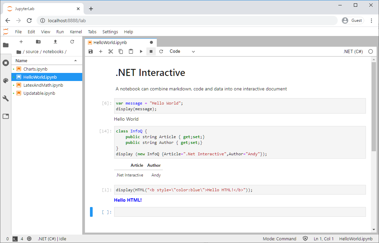The width and height of the screenshot is (379, 243).
Task: Insert a cell below using notebook toolbar plus
Action: point(101,51)
